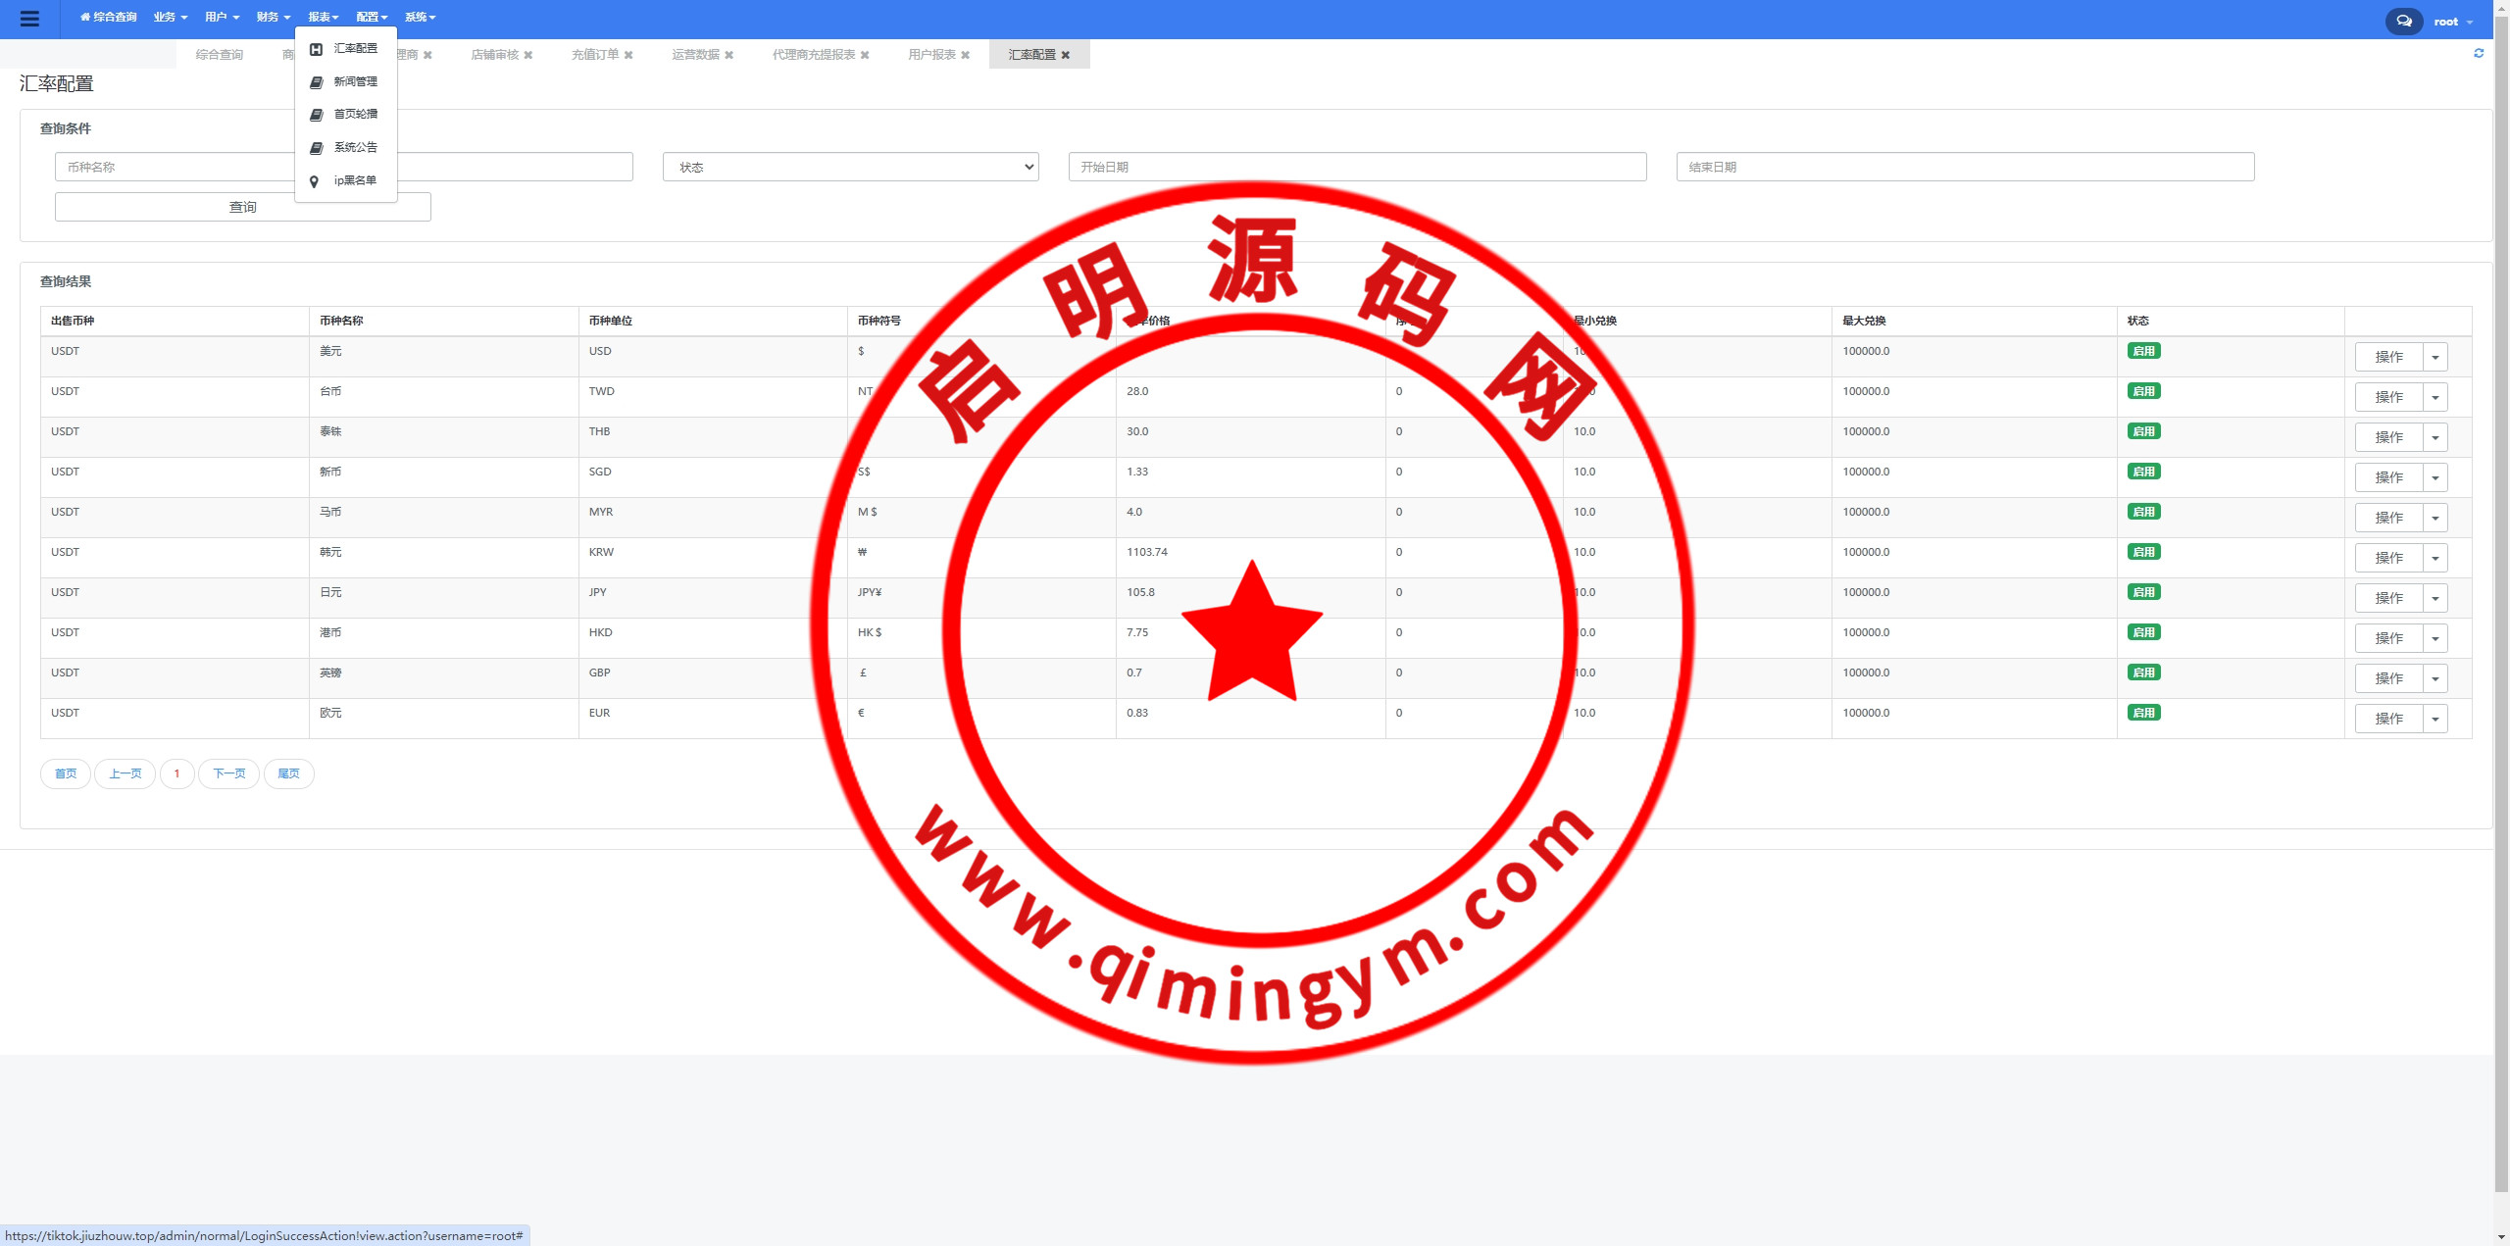
Task: Expand the 操作 arrow for the 美元 row
Action: pos(2435,357)
